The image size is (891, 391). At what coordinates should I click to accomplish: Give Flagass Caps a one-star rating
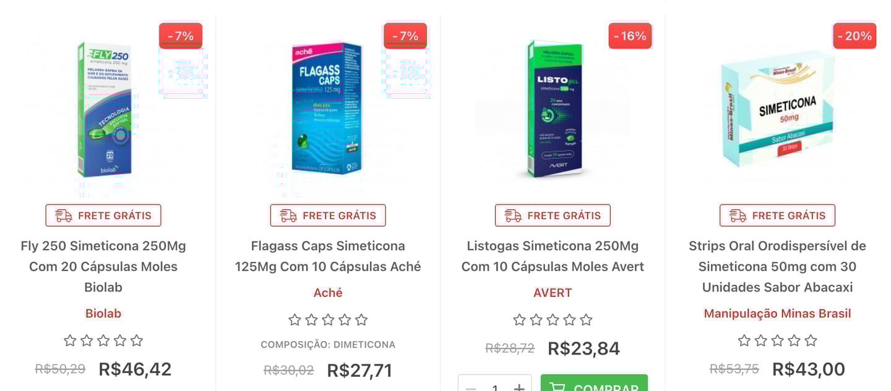pos(295,320)
